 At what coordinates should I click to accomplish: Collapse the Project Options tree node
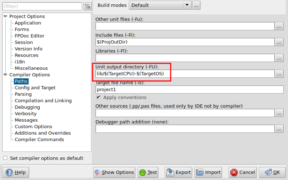pyautogui.click(x=5, y=16)
